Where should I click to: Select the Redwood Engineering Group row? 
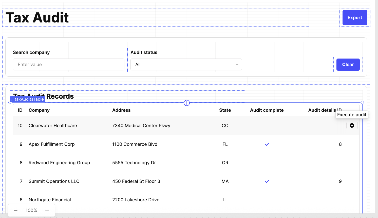click(59, 163)
